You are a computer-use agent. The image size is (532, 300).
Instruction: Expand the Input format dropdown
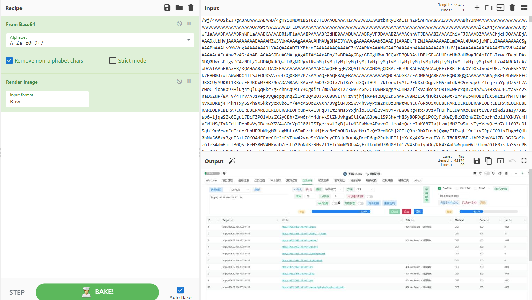point(47,99)
